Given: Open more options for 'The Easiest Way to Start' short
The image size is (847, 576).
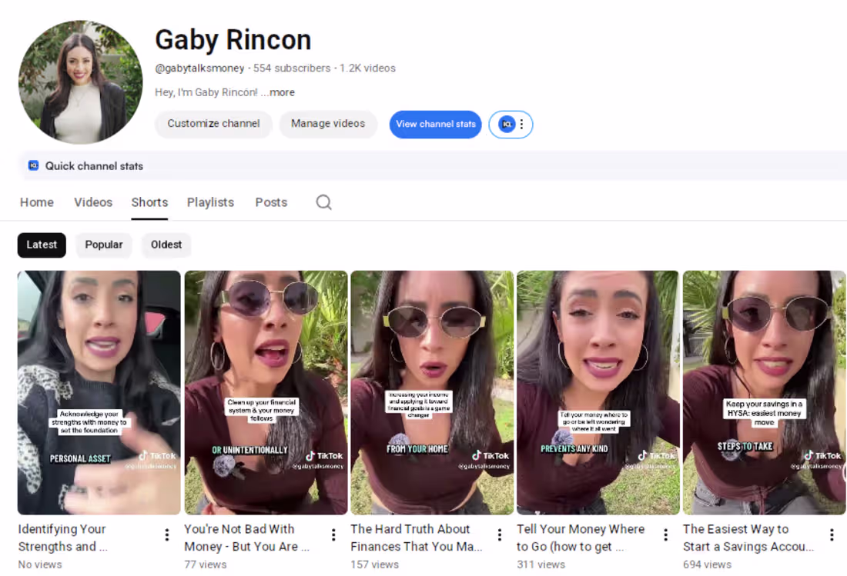Looking at the screenshot, I should (832, 534).
